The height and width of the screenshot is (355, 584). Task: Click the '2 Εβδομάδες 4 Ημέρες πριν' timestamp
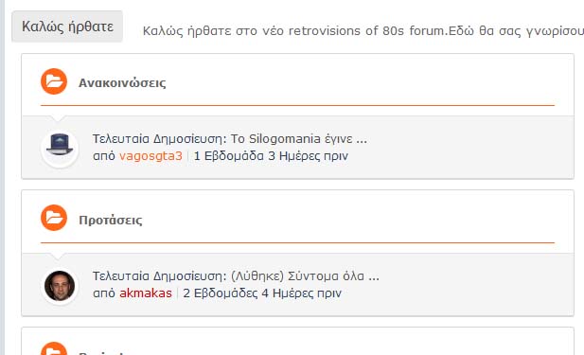(262, 293)
